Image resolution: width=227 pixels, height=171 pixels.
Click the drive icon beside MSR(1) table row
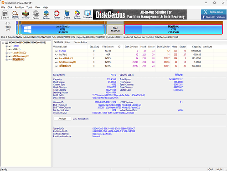[x=57, y=55]
